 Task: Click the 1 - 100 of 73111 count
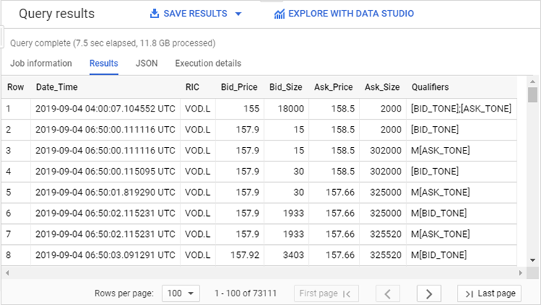pos(246,293)
